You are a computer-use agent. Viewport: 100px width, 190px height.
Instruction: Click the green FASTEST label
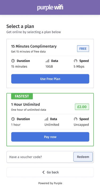pos(22,96)
